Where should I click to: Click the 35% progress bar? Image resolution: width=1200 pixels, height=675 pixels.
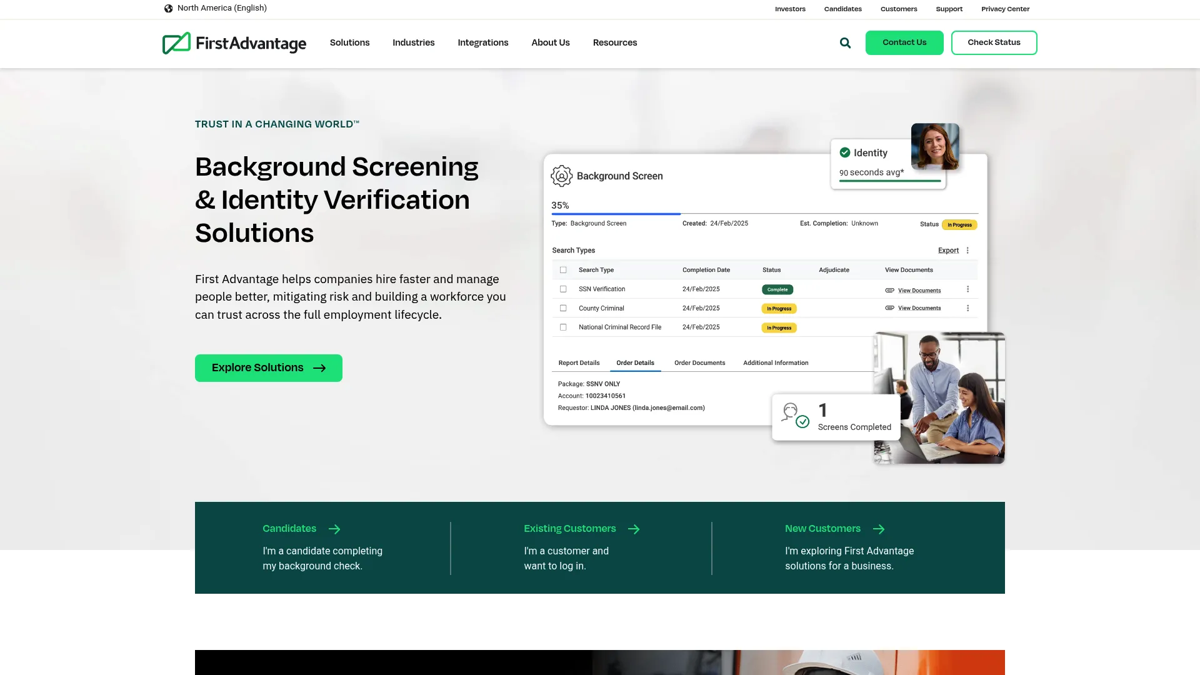coord(764,214)
